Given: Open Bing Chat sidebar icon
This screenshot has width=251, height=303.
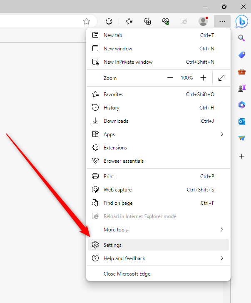Looking at the screenshot, I should (x=242, y=21).
